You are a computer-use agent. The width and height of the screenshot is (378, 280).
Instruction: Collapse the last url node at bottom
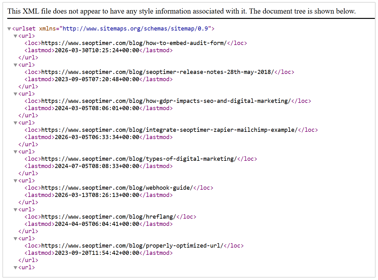15,268
